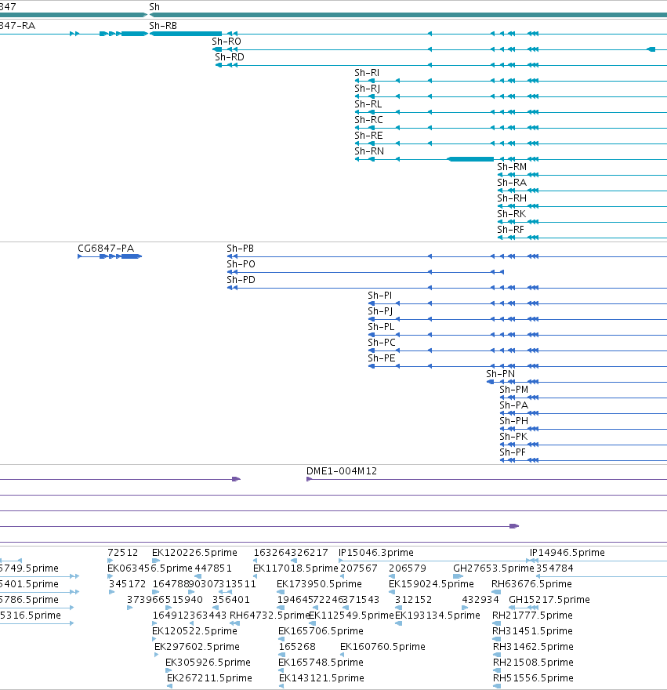The height and width of the screenshot is (690, 667).
Task: Select Sh-PL protein label
Action: [x=381, y=327]
